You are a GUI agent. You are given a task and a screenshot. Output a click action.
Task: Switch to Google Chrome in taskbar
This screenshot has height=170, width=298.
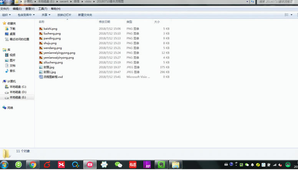[33, 165]
